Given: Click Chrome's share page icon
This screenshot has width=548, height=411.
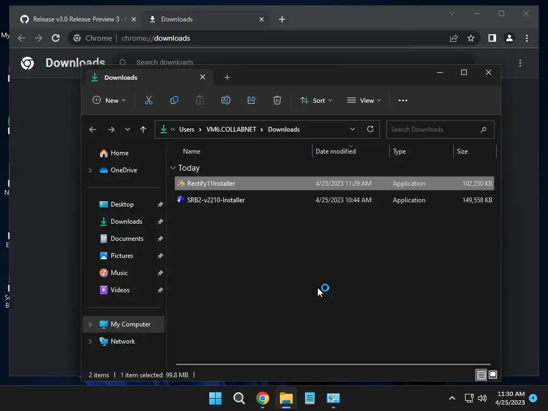Looking at the screenshot, I should click(x=454, y=38).
